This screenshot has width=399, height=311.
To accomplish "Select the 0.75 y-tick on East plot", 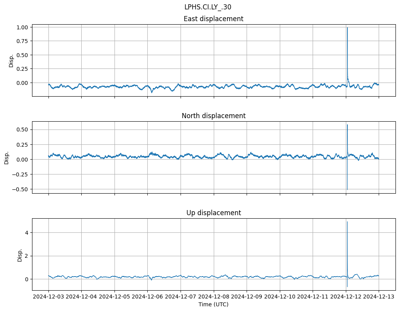I will pyautogui.click(x=22, y=41).
